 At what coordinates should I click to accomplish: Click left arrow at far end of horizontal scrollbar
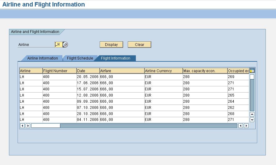click(240, 126)
